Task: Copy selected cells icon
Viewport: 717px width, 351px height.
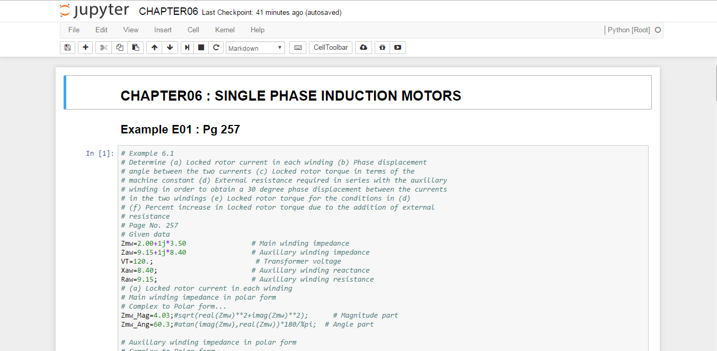Action: point(120,48)
